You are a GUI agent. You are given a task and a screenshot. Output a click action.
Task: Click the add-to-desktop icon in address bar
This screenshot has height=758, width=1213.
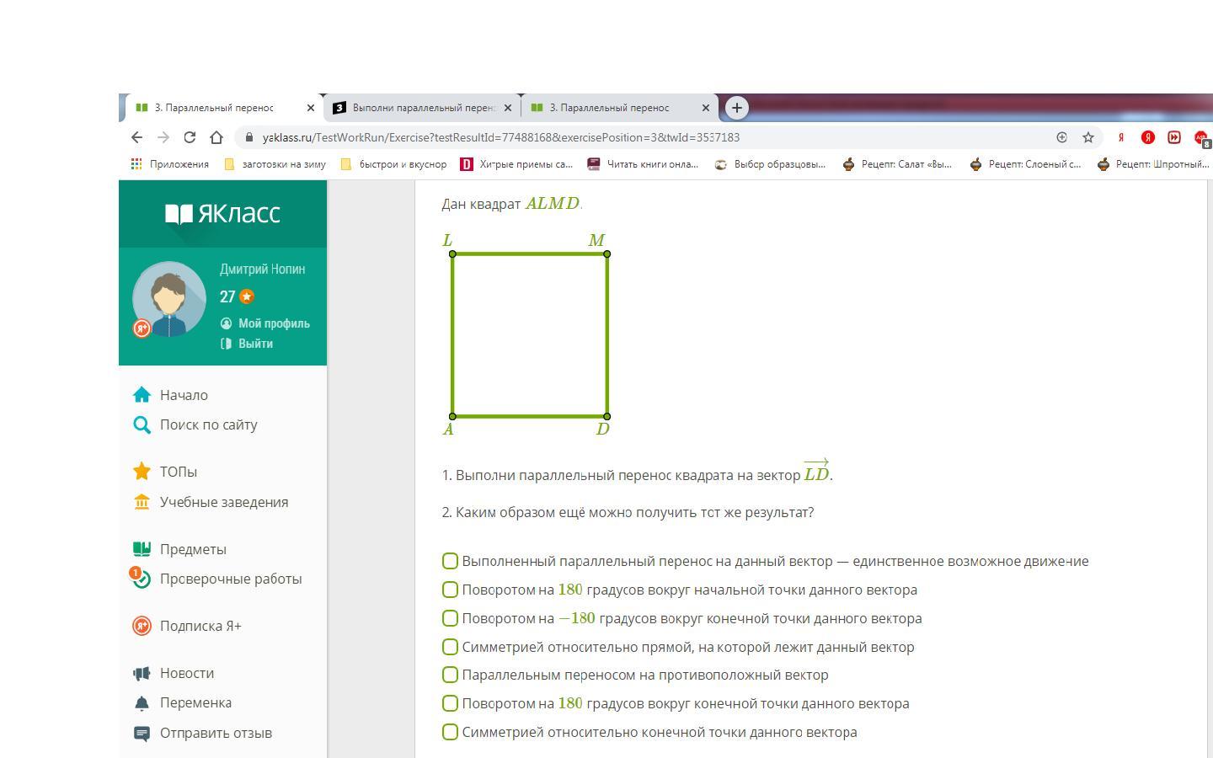pyautogui.click(x=1061, y=137)
